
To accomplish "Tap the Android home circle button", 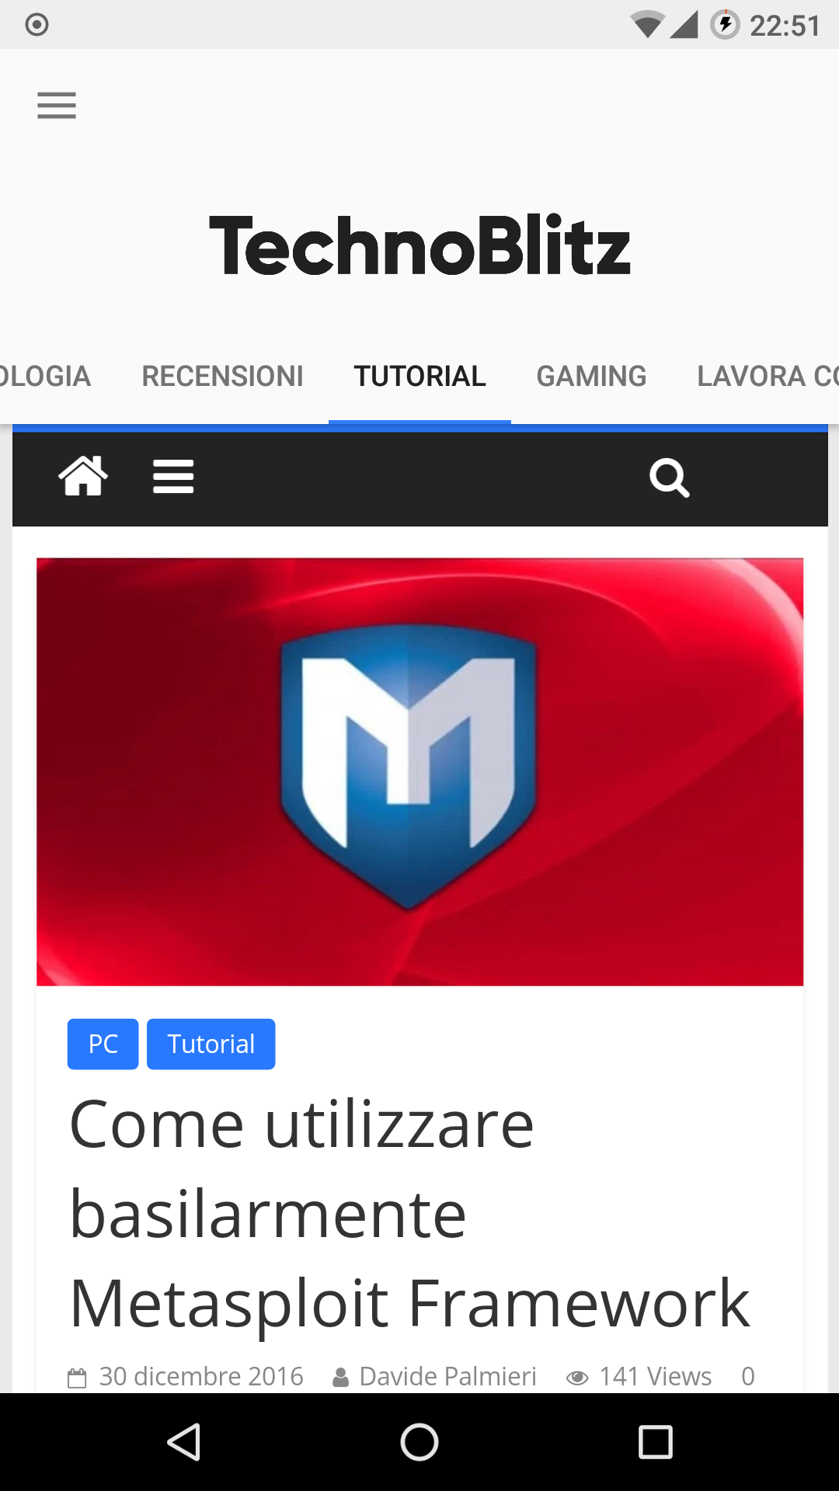I will click(419, 1442).
